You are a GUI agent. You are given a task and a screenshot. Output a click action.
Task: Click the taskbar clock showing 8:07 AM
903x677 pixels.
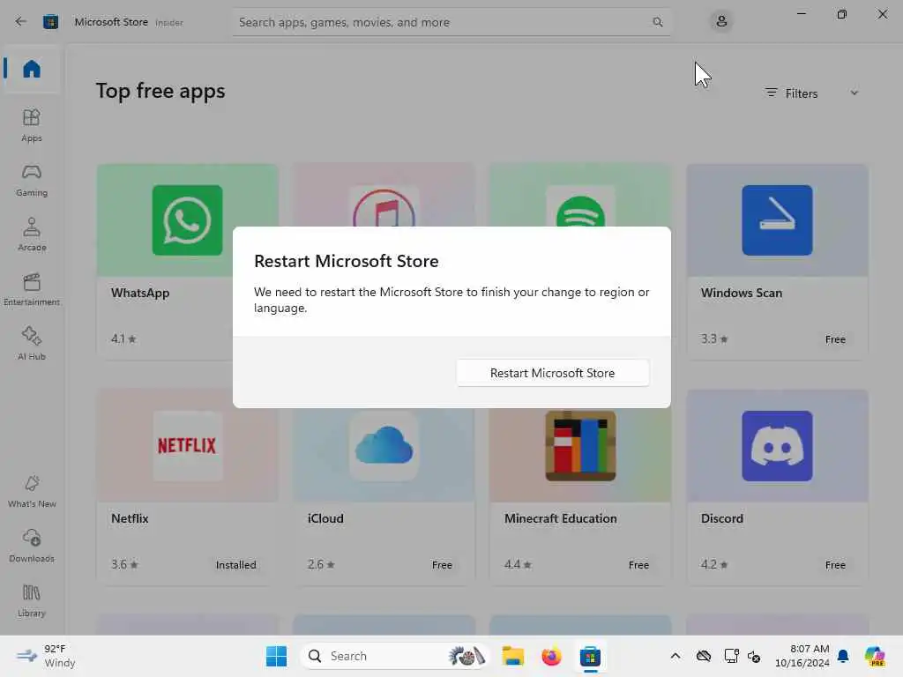[x=802, y=656]
